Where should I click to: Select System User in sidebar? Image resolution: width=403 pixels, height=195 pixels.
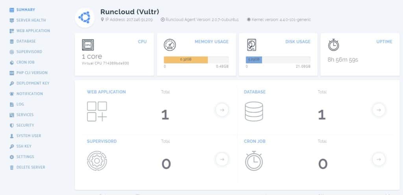(28, 136)
